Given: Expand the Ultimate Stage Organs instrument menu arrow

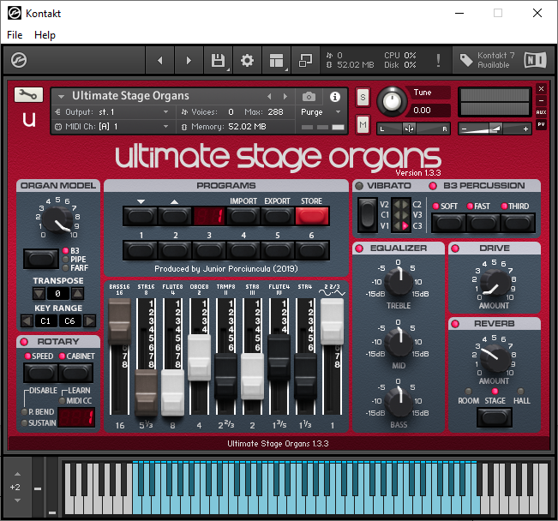Looking at the screenshot, I should point(61,96).
